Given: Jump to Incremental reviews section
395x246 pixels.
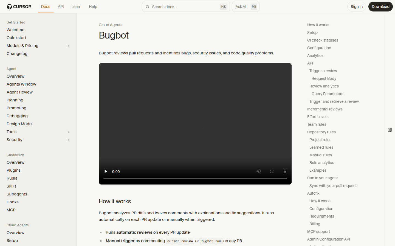Looking at the screenshot, I should (325, 109).
